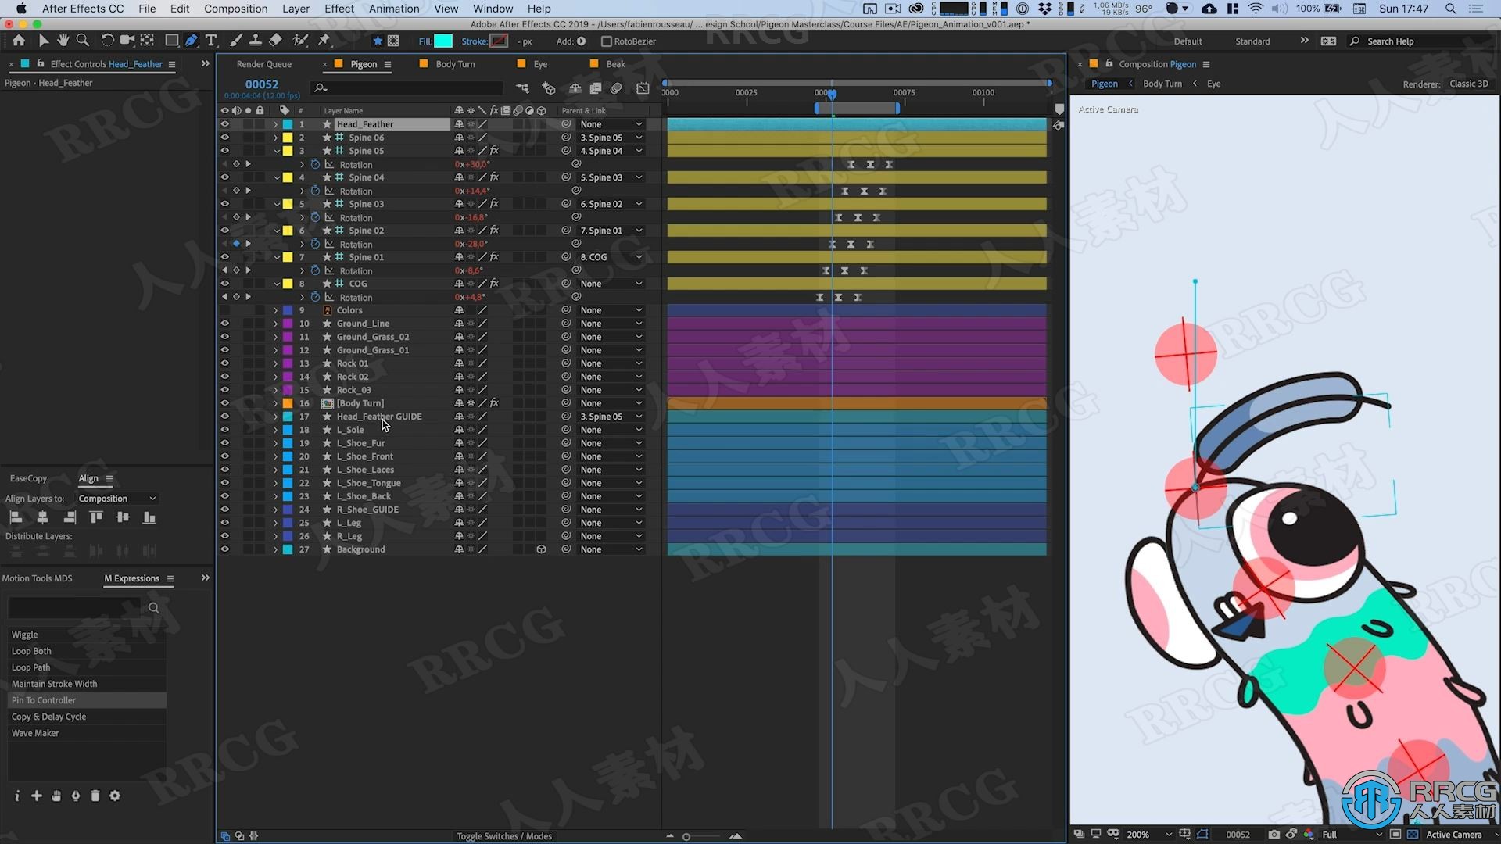This screenshot has width=1501, height=844.
Task: Open parent dropdown for COG layer
Action: (611, 284)
